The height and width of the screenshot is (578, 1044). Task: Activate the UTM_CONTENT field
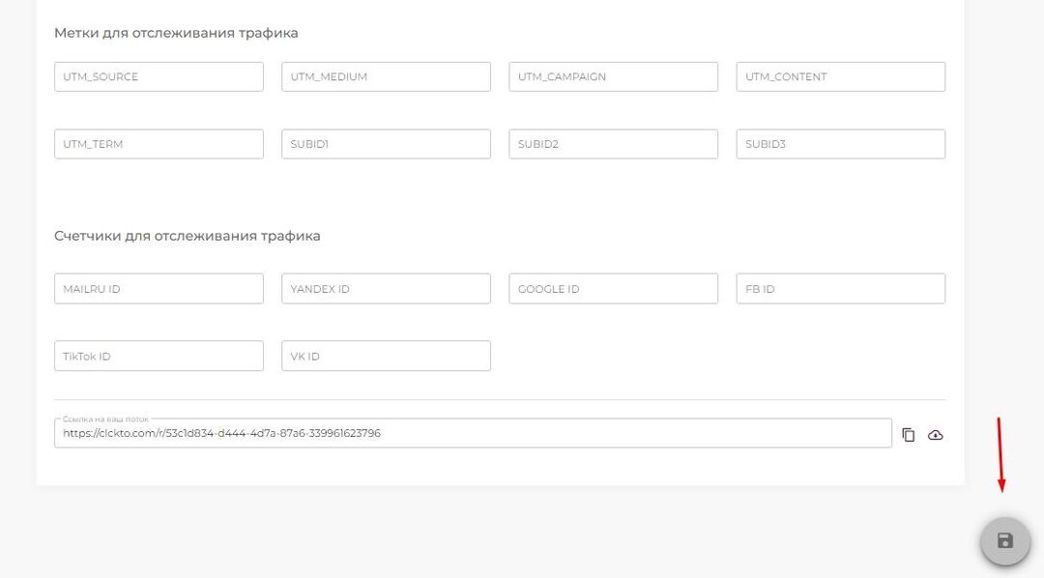840,77
